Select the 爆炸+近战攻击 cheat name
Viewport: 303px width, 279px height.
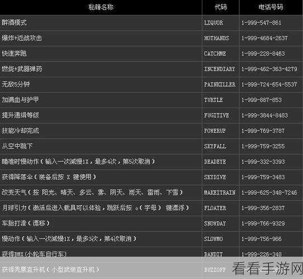tap(22, 38)
